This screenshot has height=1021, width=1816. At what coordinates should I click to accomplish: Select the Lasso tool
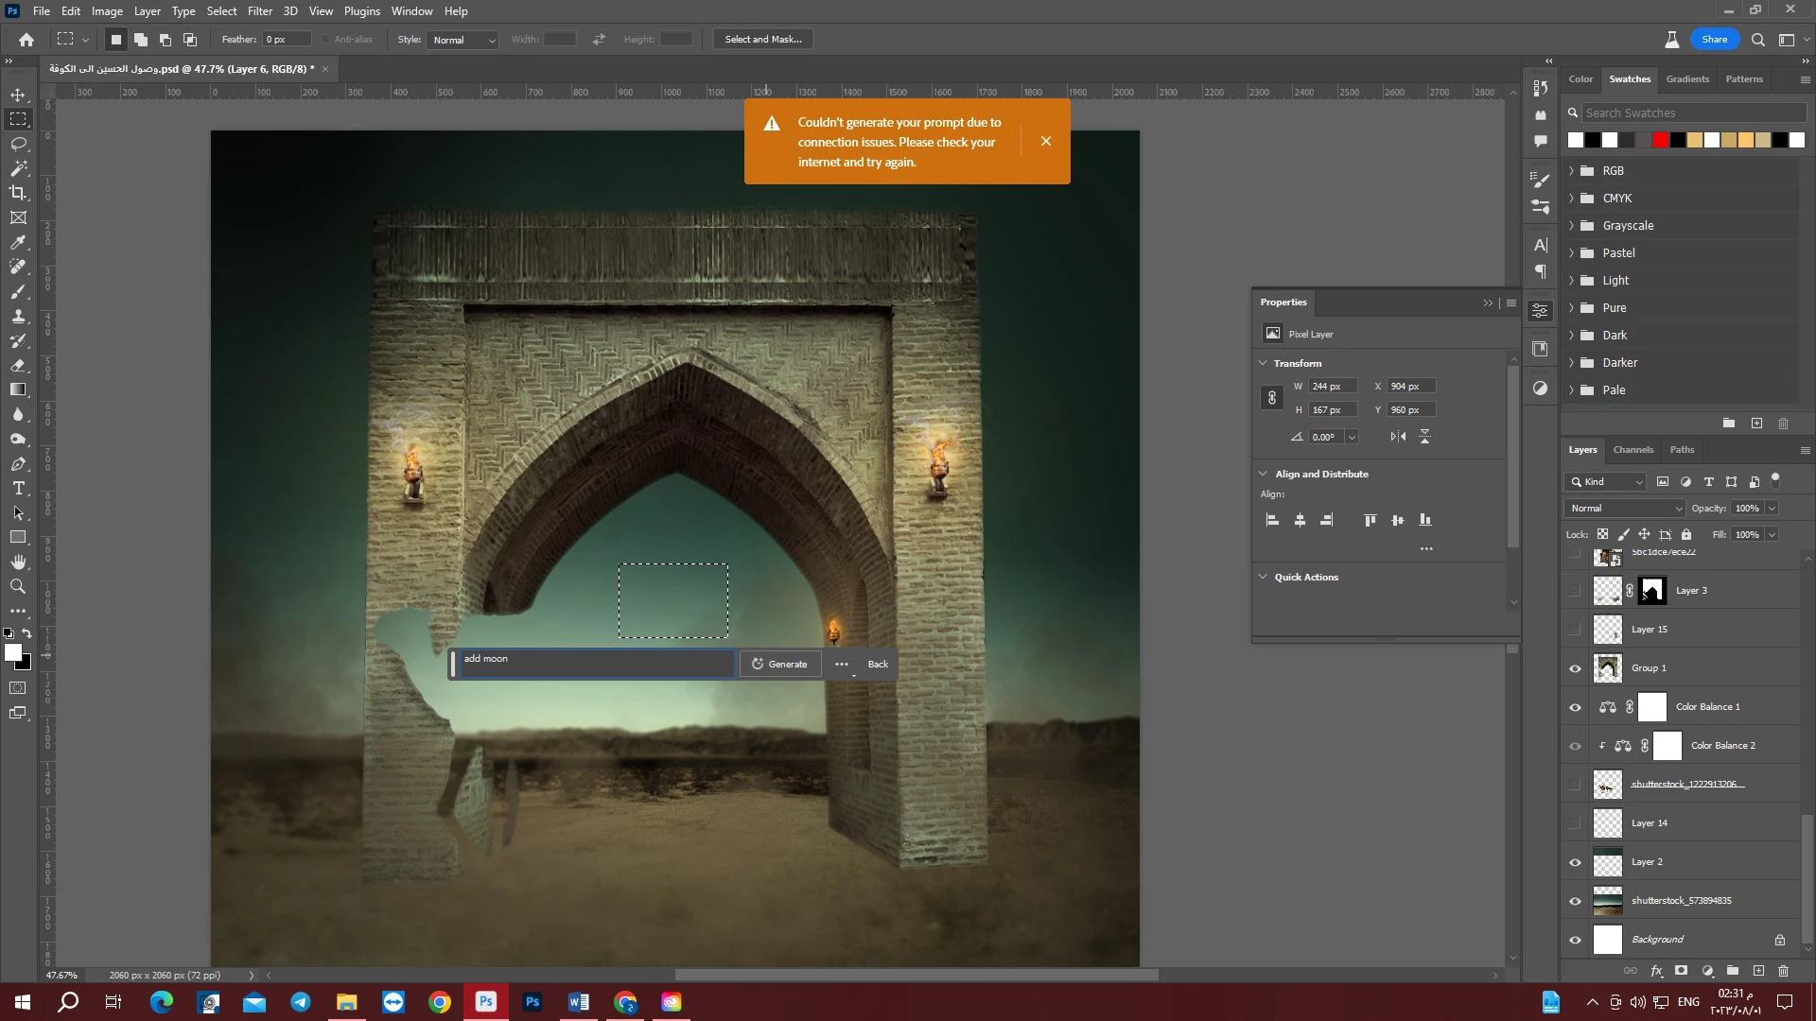(18, 144)
